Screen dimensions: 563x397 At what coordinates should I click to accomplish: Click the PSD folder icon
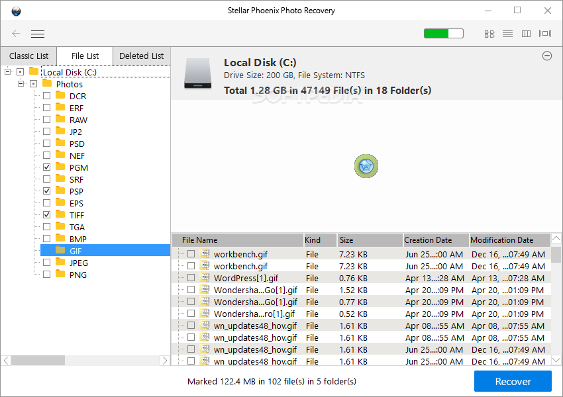tap(60, 143)
